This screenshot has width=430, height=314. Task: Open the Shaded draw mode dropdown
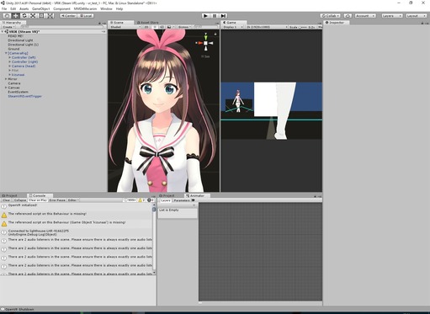point(125,27)
